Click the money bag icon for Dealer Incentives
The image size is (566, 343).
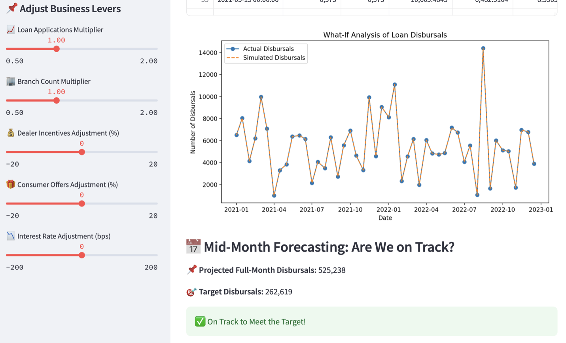tap(11, 133)
